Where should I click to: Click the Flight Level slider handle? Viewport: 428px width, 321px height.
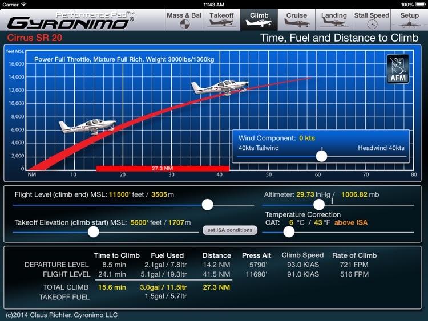point(208,205)
